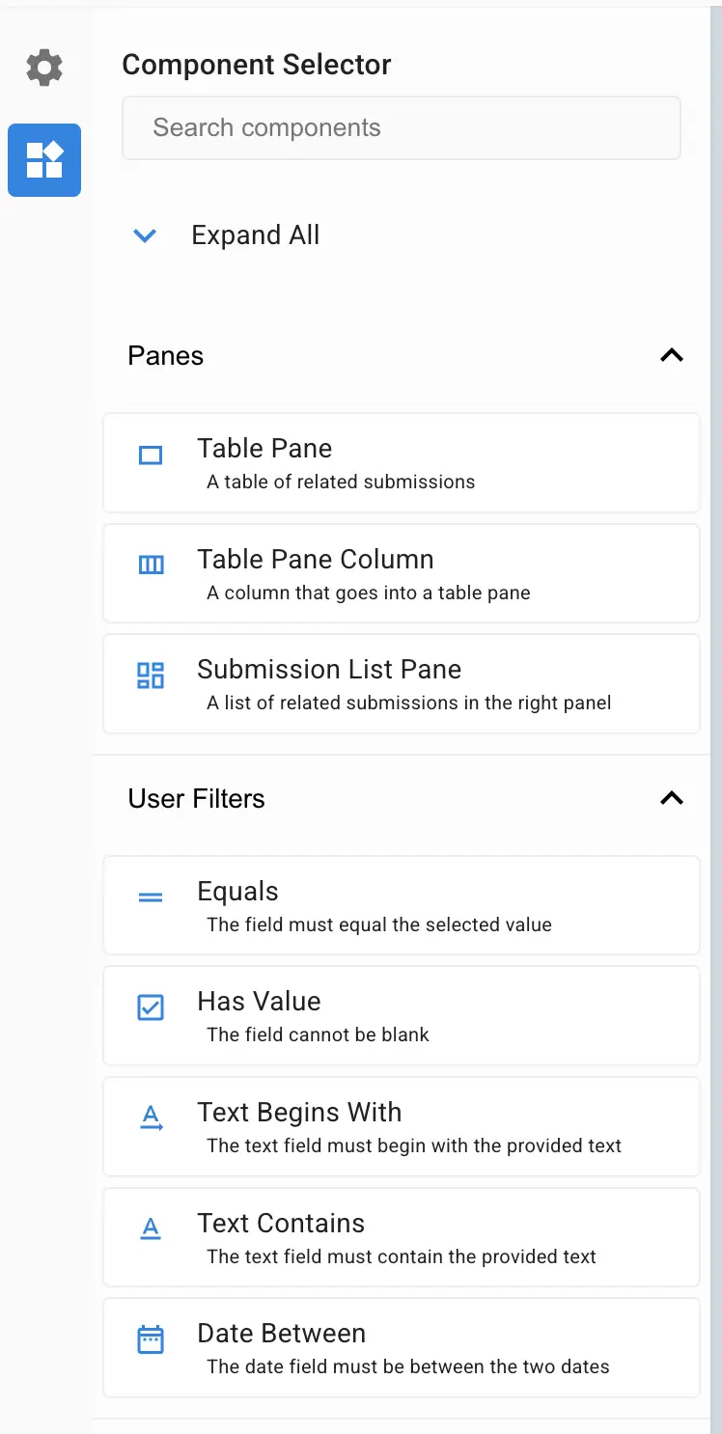Click the Equals filter icon
This screenshot has width=722, height=1434.
[x=151, y=897]
